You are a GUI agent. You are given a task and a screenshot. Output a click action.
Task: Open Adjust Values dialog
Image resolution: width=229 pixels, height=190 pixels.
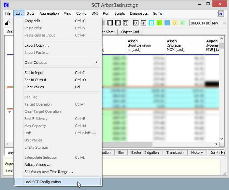tap(37, 165)
